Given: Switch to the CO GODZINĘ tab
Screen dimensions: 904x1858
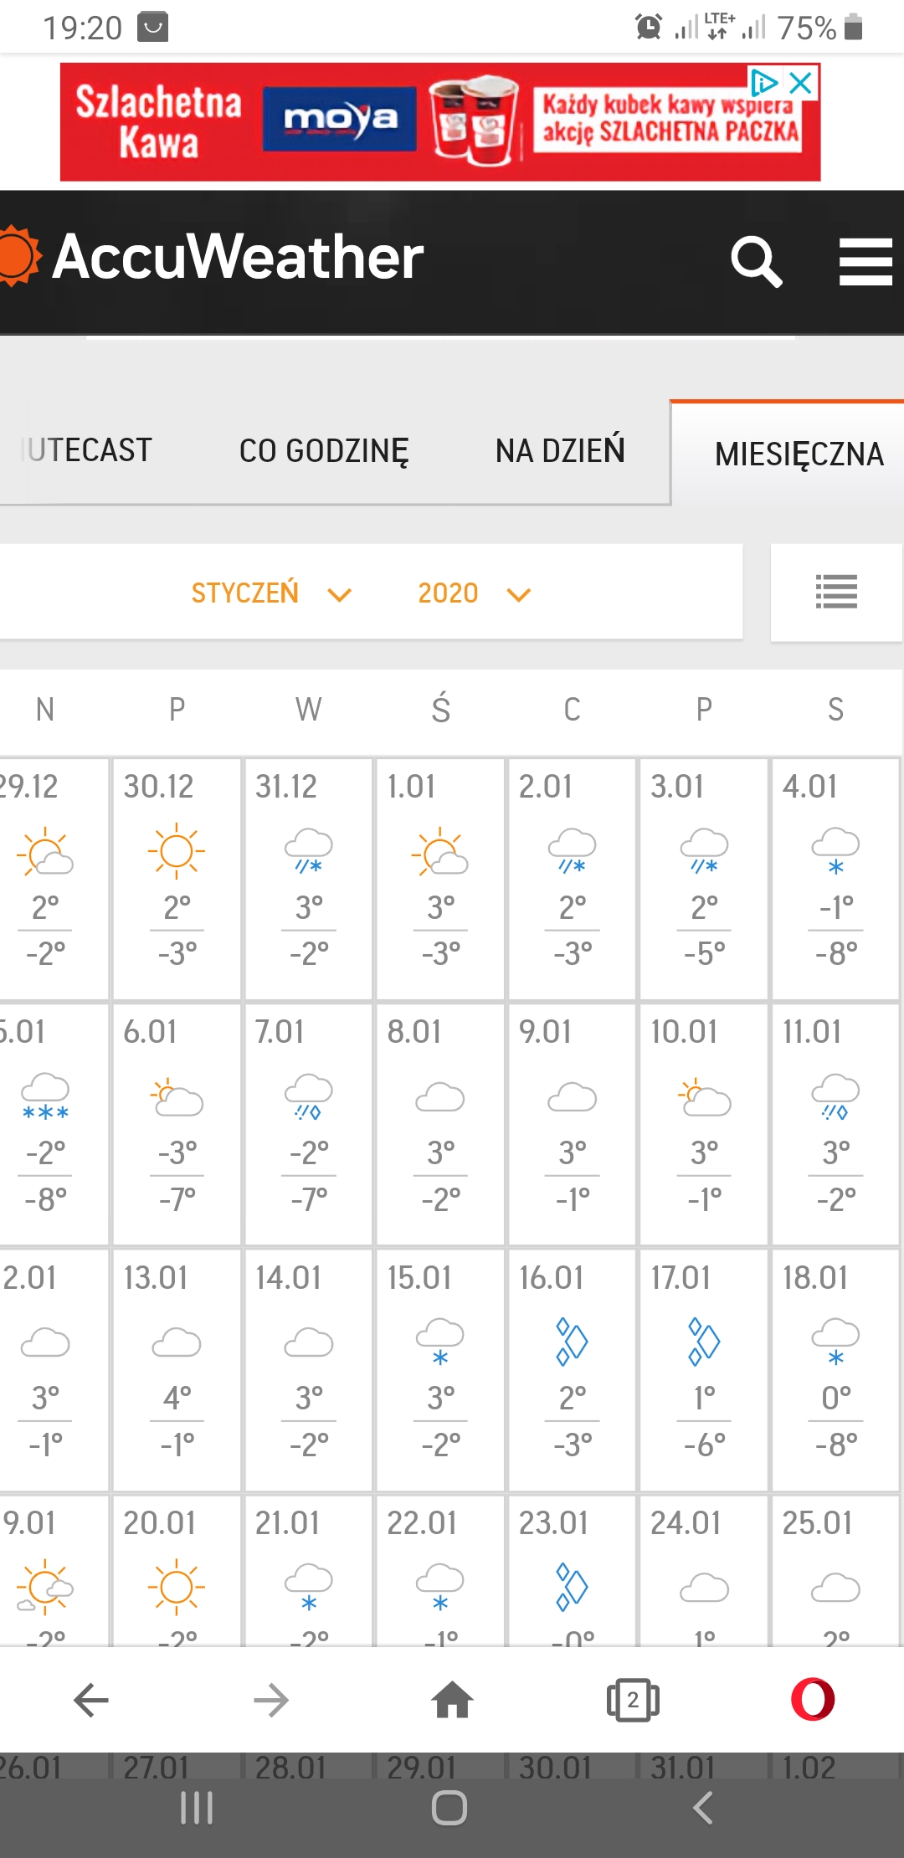Looking at the screenshot, I should click(324, 451).
